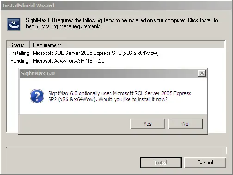Close the SightMax 6.0 dialog
This screenshot has height=175, width=233.
tap(202, 73)
